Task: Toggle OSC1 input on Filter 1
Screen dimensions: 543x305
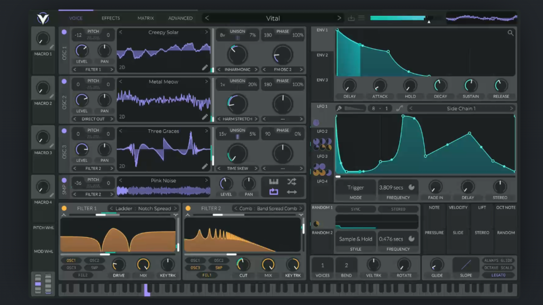Action: [71, 261]
